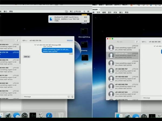Open the Trash in left dock
This screenshot has width=162, height=121.
[61, 116]
